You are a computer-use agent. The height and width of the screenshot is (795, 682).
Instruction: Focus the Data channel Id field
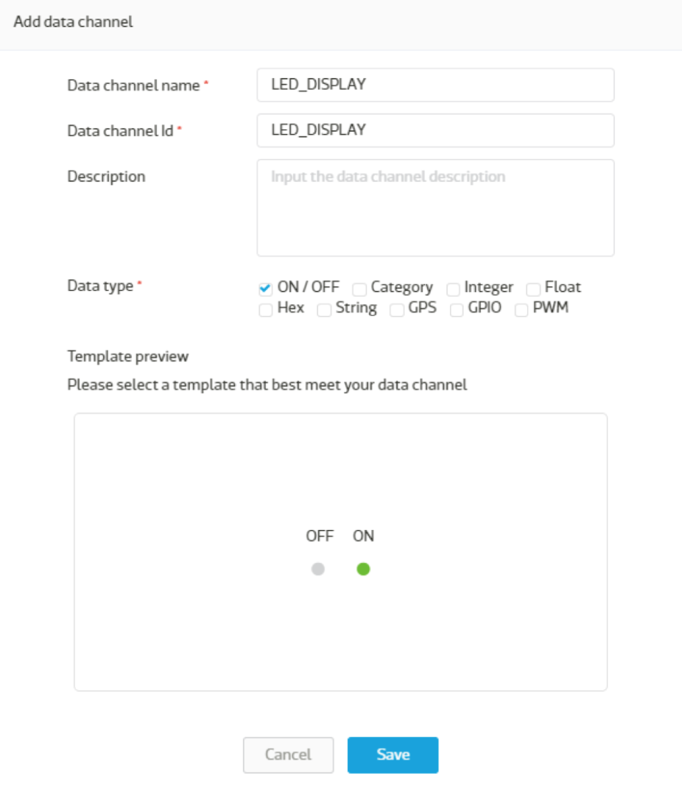pyautogui.click(x=435, y=130)
